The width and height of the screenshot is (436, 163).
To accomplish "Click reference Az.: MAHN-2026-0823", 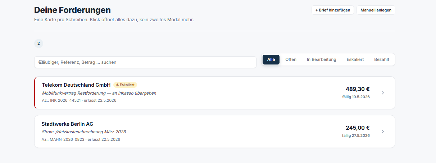I will (x=63, y=139).
